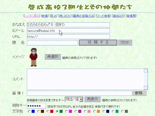Select the green text color radio

[x=57, y=111]
